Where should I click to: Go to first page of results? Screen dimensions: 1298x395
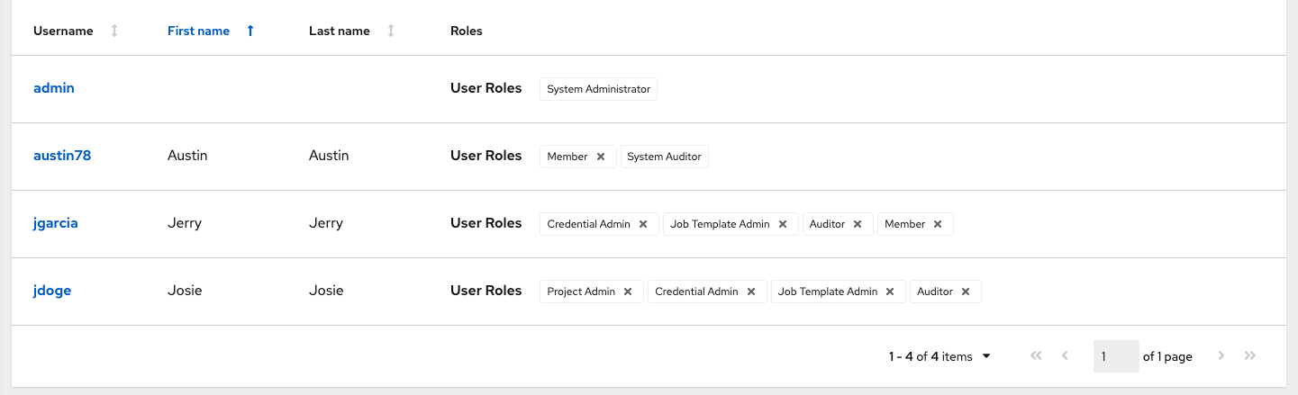click(1036, 356)
